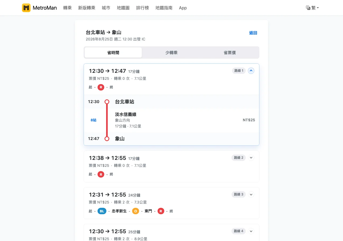Viewport: 343px width, 241px height.
Task: Expand 路線 4 with the chevron
Action: [x=251, y=231]
